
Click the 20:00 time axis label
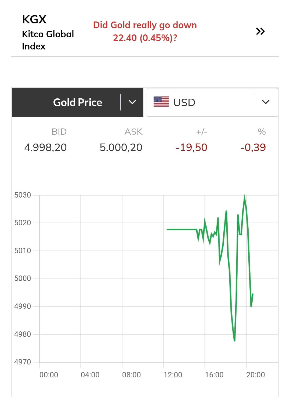255,375
